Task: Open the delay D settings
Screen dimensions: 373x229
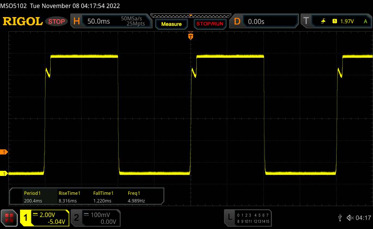Action: (x=237, y=21)
